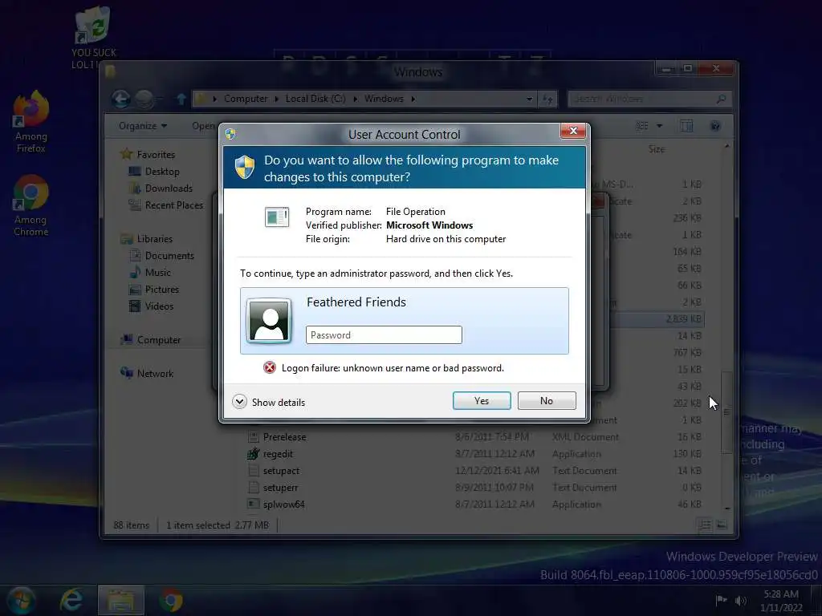The width and height of the screenshot is (822, 616).
Task: Expand the arrow after Windows in breadcrumb
Action: pyautogui.click(x=413, y=99)
